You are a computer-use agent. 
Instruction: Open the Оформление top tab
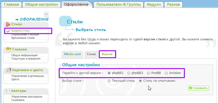(x=76, y=4)
